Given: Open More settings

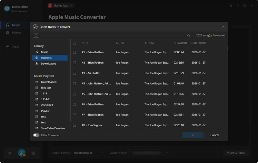Looking at the screenshot, I should [236, 153].
